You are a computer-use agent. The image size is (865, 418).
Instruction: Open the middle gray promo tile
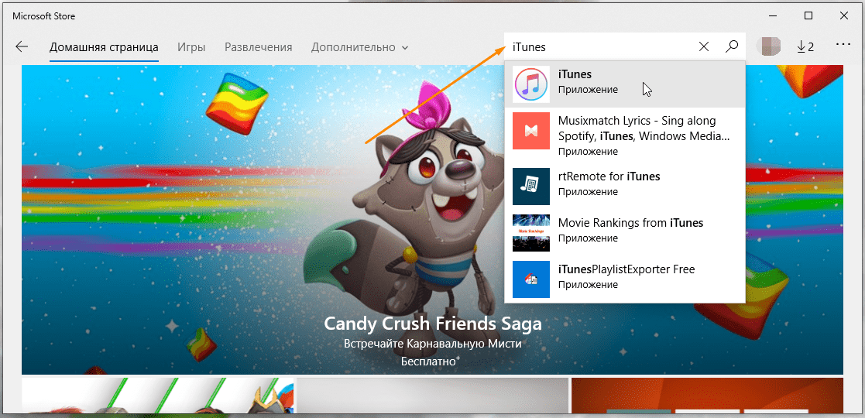click(432, 395)
